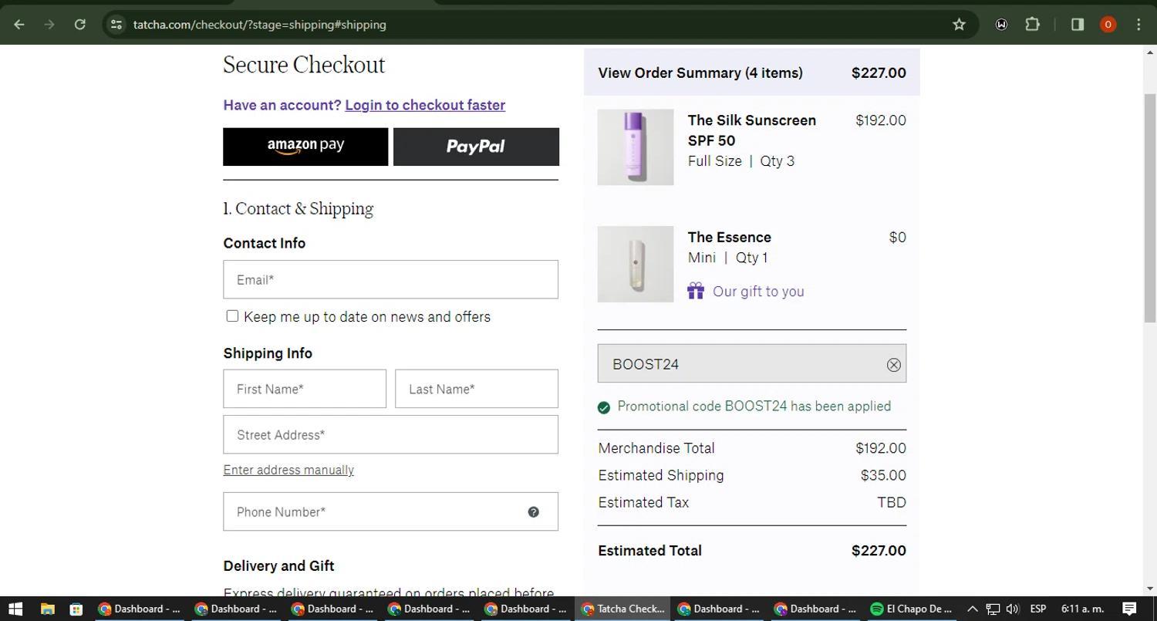The image size is (1157, 621).
Task: Switch to the first Dashboard taskbar tab
Action: [141, 609]
